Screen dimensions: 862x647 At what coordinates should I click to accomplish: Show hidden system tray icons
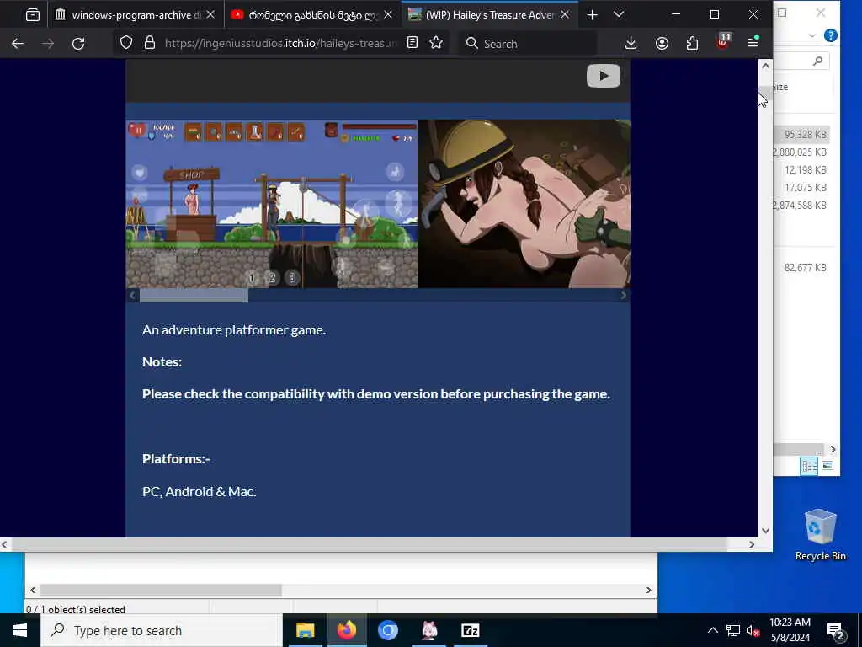click(712, 630)
